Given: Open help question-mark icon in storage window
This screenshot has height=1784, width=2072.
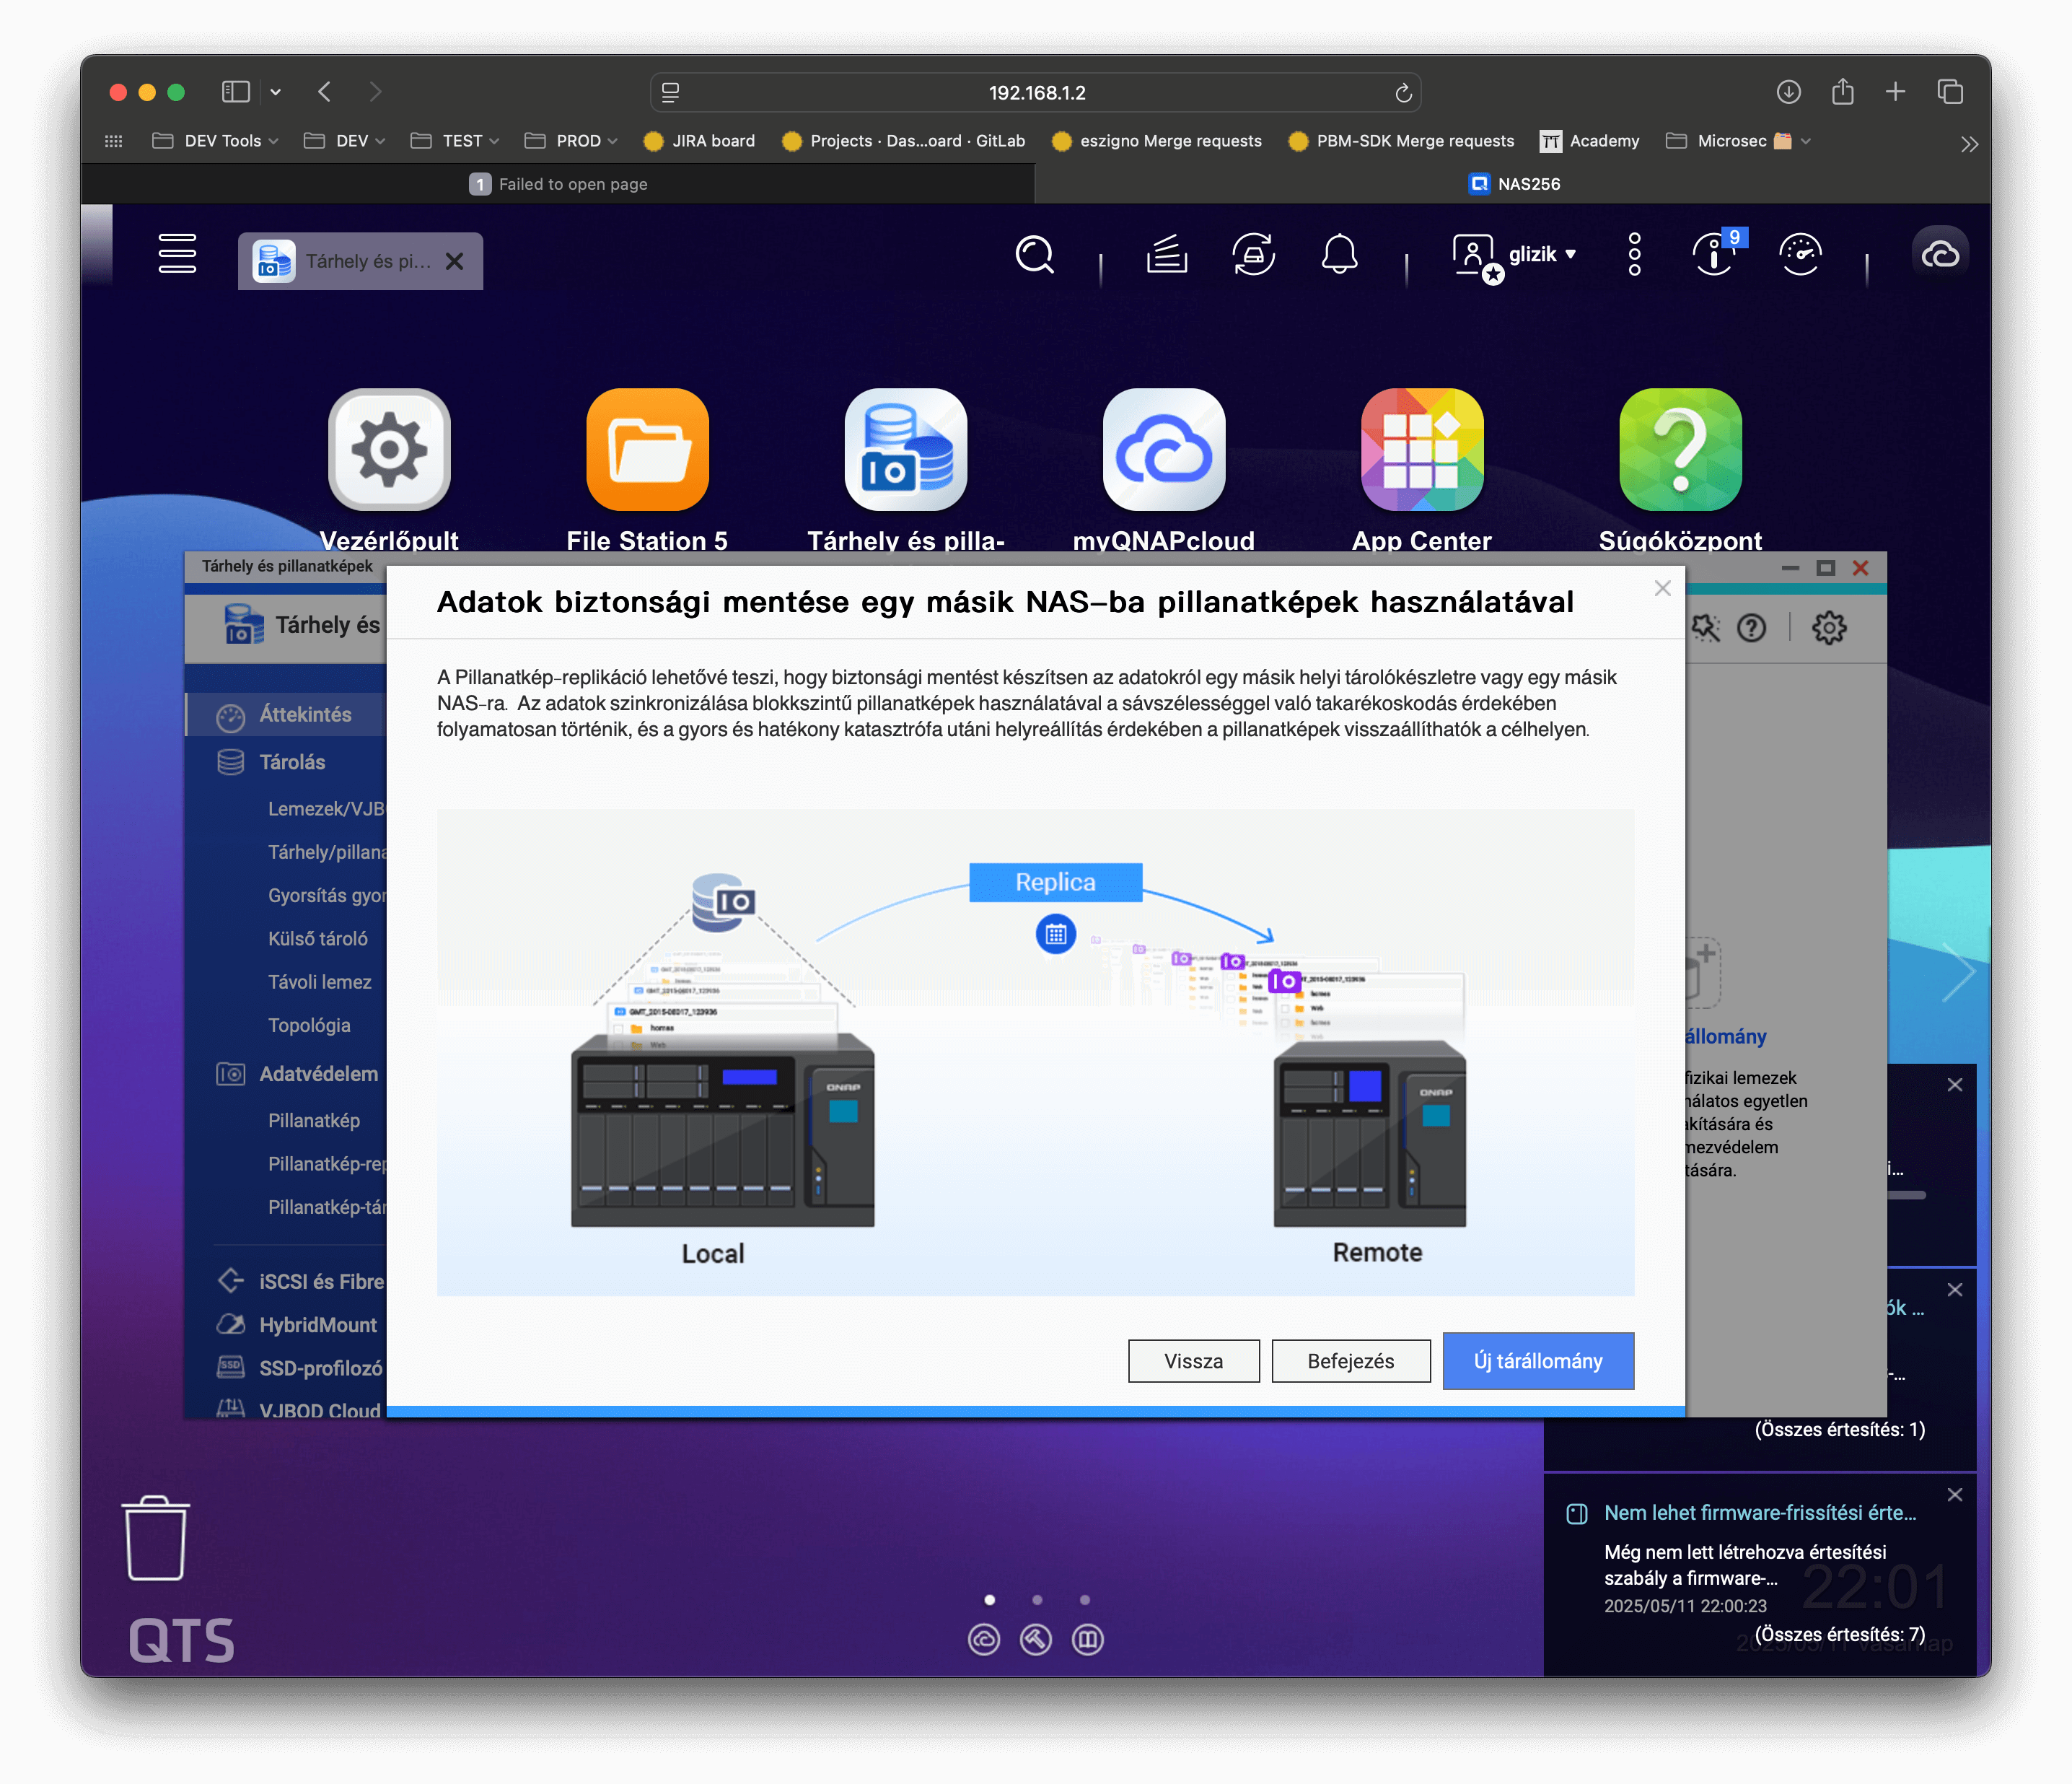Looking at the screenshot, I should coord(1751,629).
